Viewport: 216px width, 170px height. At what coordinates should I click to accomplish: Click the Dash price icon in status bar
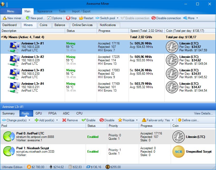point(88,167)
